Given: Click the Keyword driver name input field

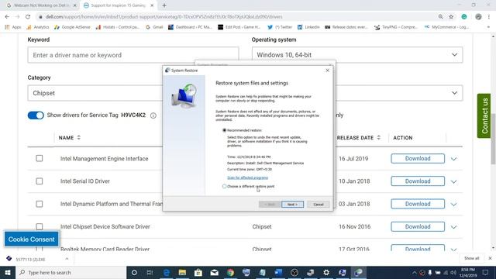Looking at the screenshot, I should [x=133, y=55].
